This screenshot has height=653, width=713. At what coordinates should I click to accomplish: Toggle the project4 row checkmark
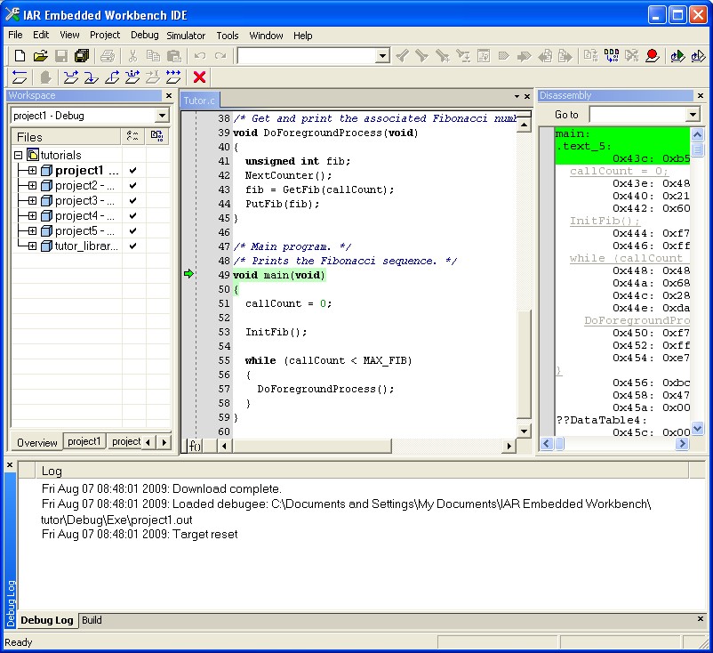click(x=132, y=215)
